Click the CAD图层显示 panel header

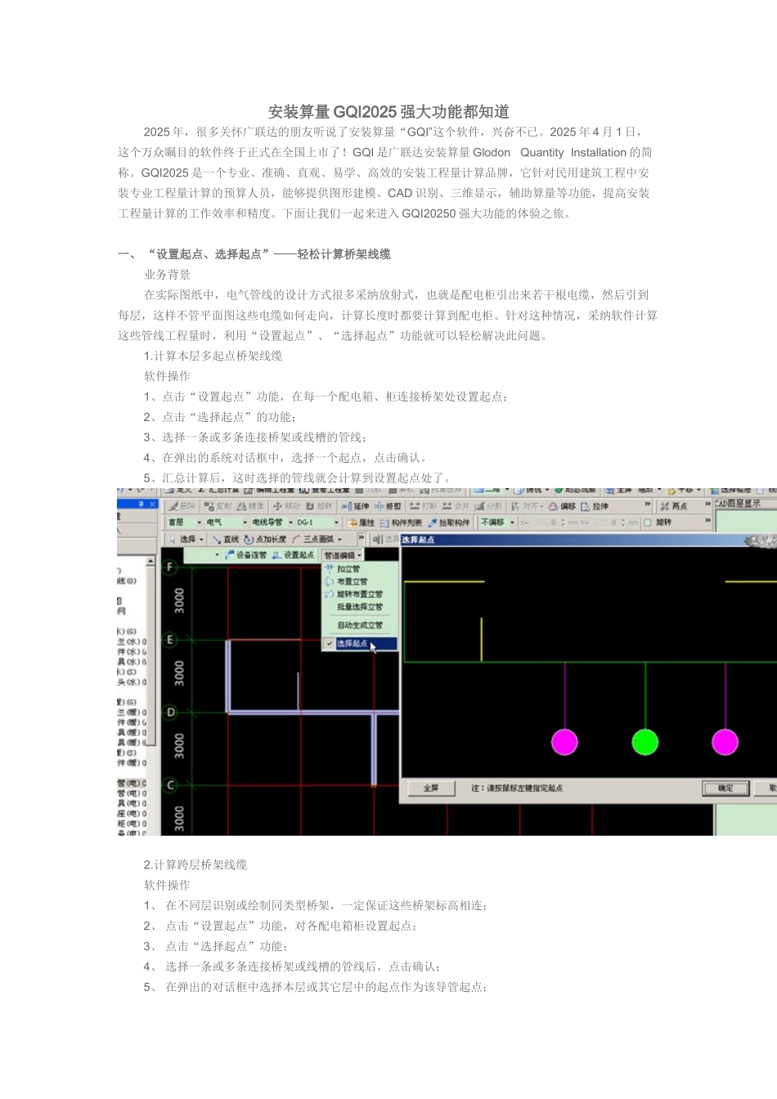pyautogui.click(x=745, y=504)
